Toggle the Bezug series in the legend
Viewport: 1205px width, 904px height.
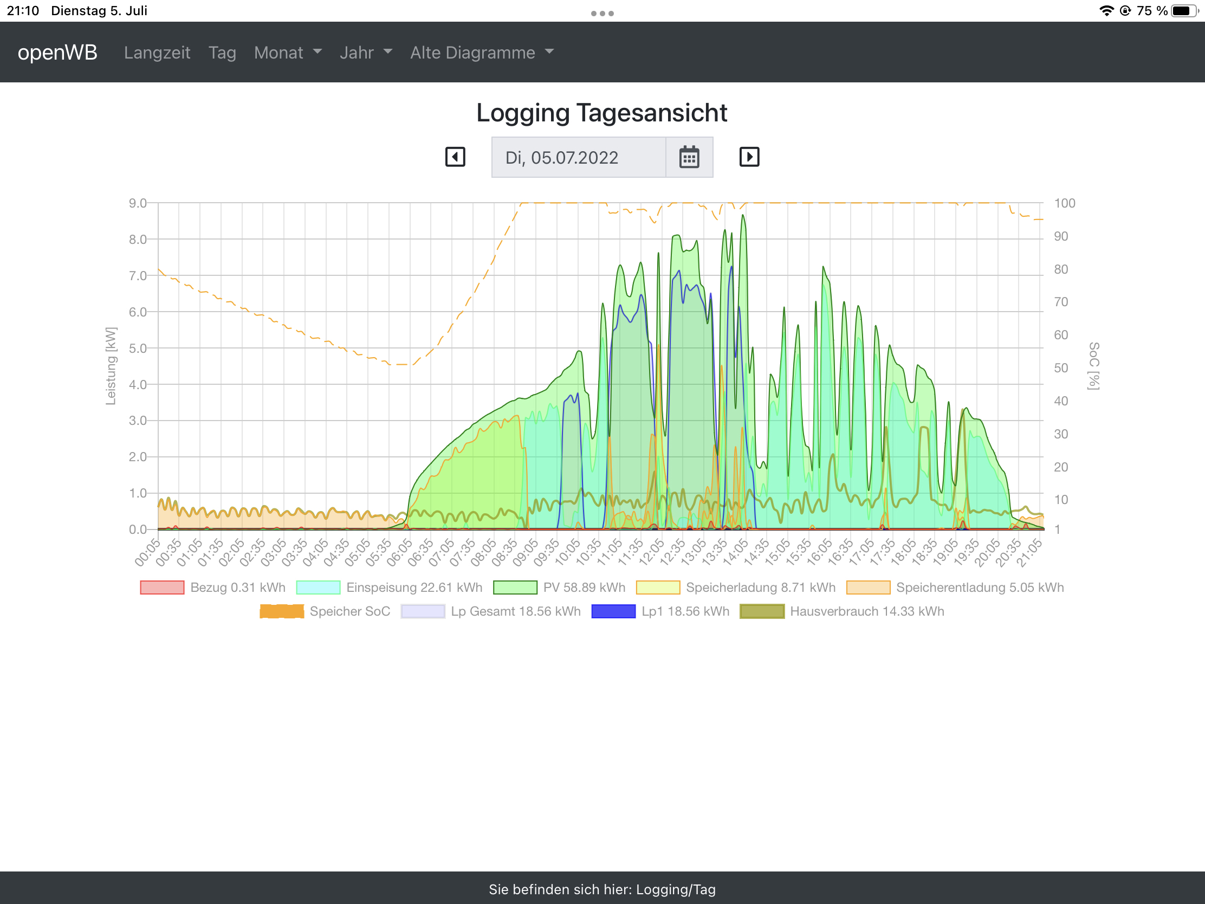click(212, 587)
